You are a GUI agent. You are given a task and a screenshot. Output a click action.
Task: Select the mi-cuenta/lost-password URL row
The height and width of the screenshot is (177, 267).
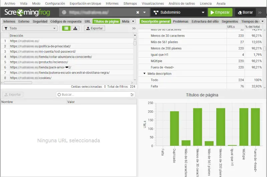(67, 52)
